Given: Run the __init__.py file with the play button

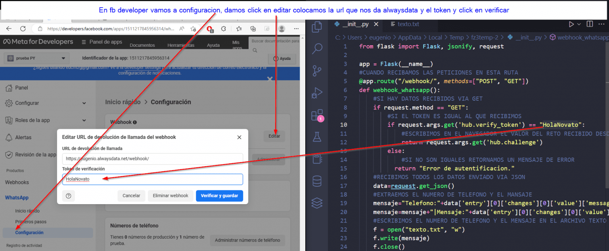Looking at the screenshot, I should (x=571, y=24).
